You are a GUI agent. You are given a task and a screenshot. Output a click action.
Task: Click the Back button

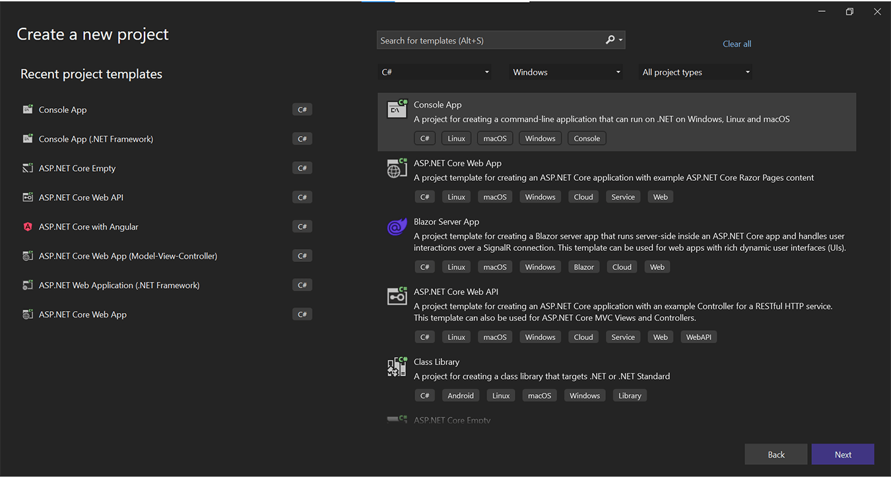[x=776, y=454]
